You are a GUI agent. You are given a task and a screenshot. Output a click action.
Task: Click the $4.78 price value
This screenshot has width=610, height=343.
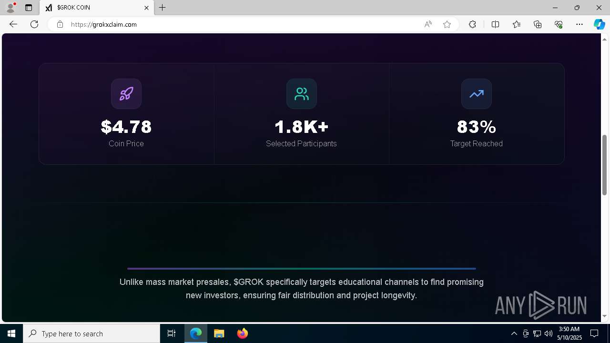(x=126, y=127)
